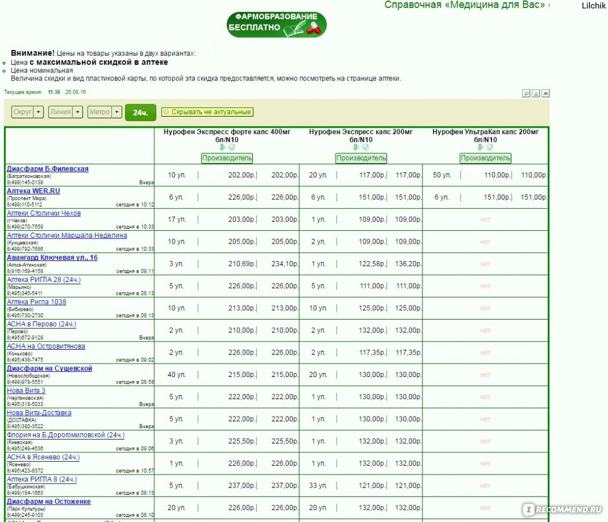Click the magnifier search icon above the table
This screenshot has height=522, width=608.
coord(526,93)
